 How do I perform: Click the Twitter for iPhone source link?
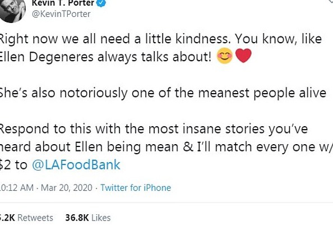click(136, 188)
